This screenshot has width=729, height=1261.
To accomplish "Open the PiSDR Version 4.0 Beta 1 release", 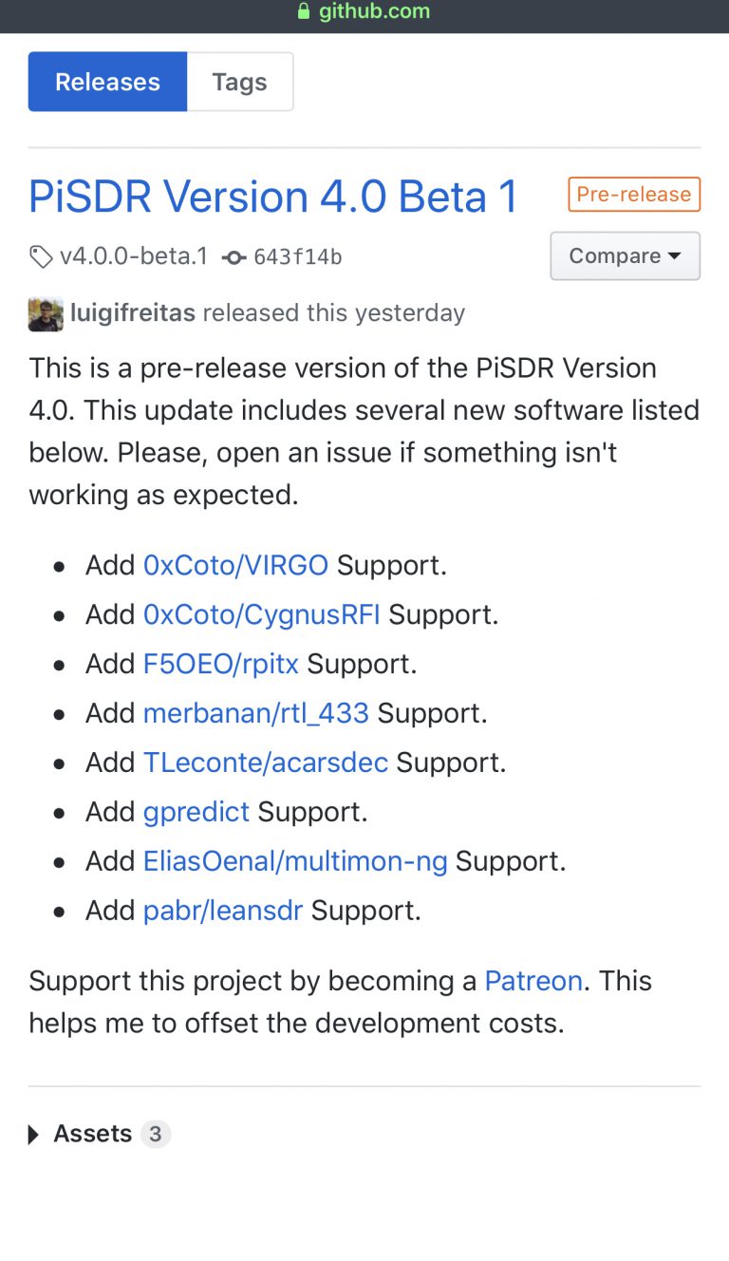I will coord(273,196).
